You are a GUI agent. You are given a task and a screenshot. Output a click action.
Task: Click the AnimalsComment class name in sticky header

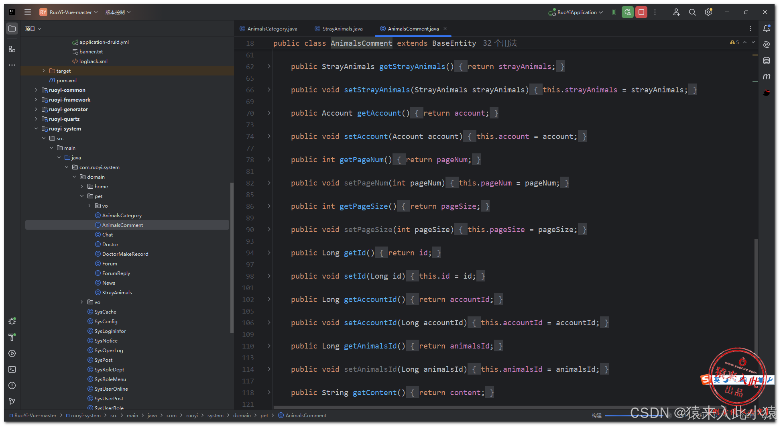tap(361, 43)
